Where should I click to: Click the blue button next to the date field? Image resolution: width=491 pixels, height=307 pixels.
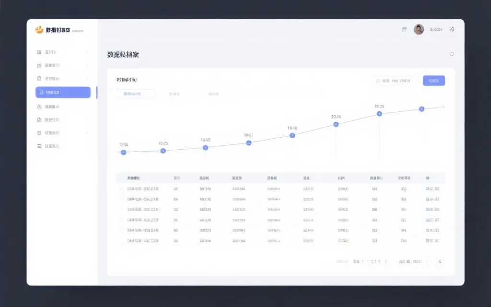point(433,81)
